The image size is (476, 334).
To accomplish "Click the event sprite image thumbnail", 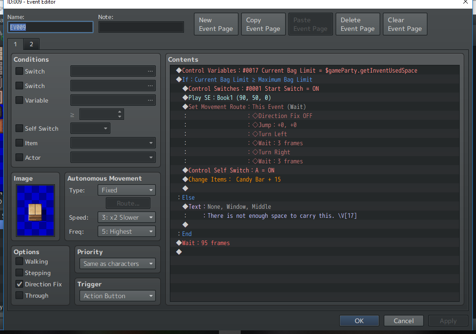I will [35, 210].
